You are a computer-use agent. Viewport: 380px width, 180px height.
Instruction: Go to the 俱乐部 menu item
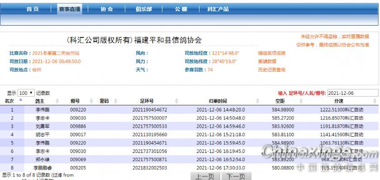pyautogui.click(x=144, y=9)
